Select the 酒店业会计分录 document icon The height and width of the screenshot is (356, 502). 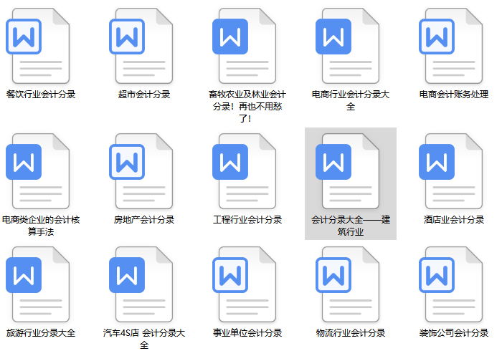[451, 171]
